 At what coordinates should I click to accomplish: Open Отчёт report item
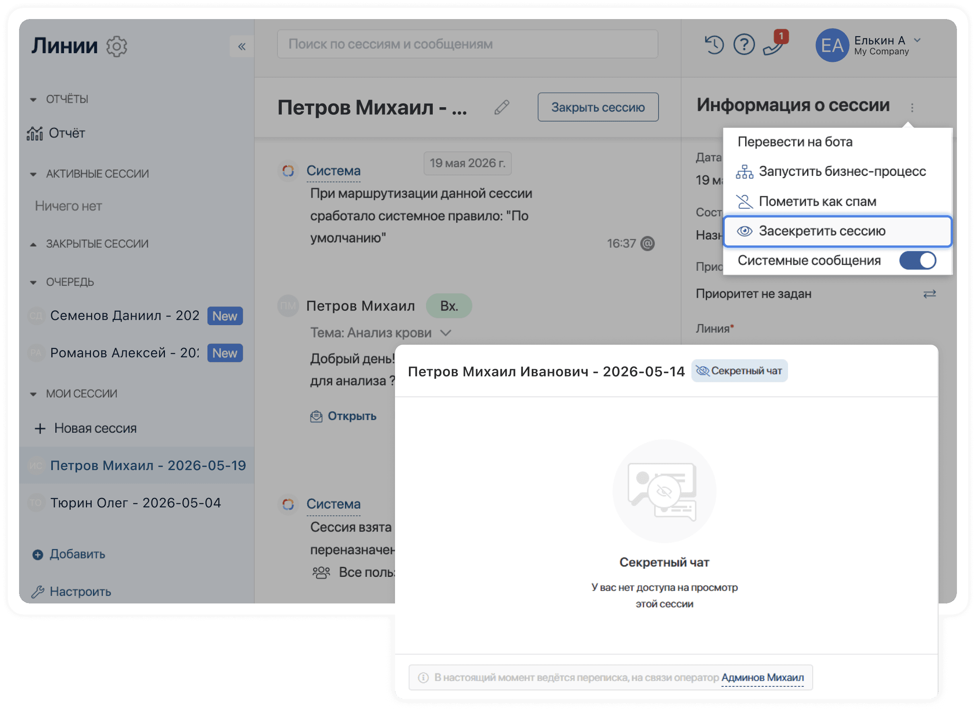[x=66, y=134]
